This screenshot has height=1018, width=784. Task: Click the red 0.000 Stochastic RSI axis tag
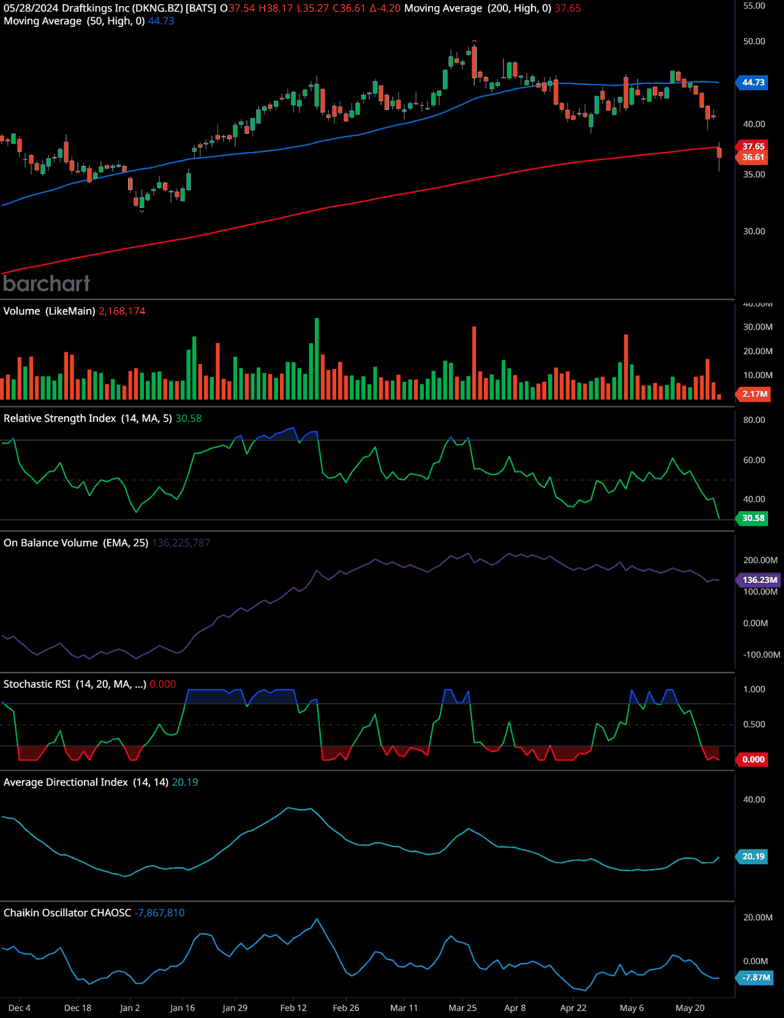[753, 760]
